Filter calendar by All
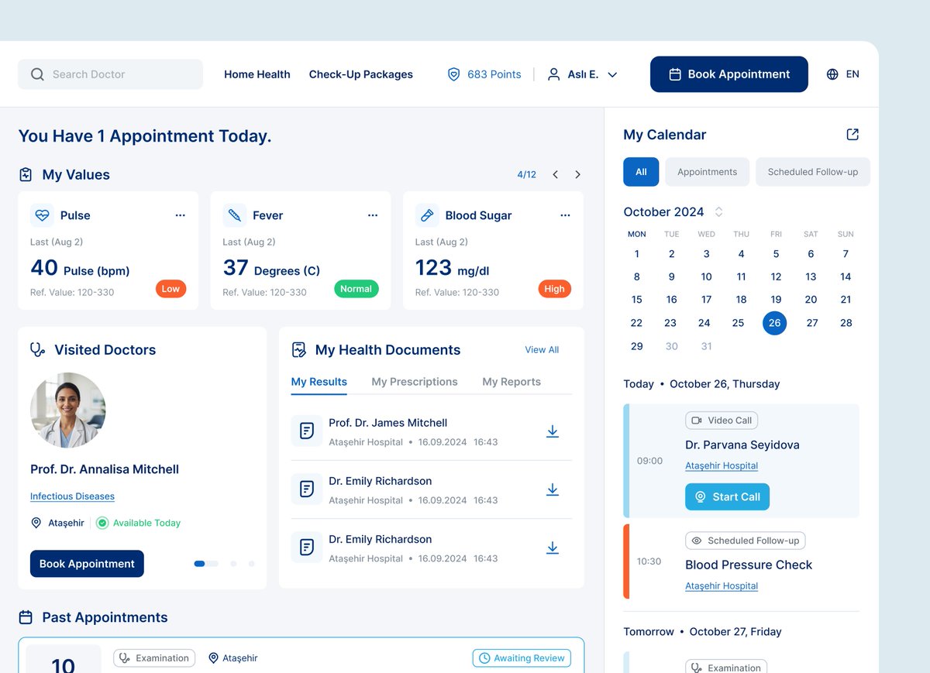 click(x=641, y=172)
